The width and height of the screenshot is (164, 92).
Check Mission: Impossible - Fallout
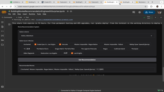[x=102, y=44]
